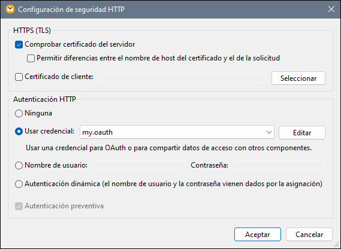Click the text 'Usar una credencial para OAuth'
Viewport: 341px width, 249px height.
click(76, 148)
